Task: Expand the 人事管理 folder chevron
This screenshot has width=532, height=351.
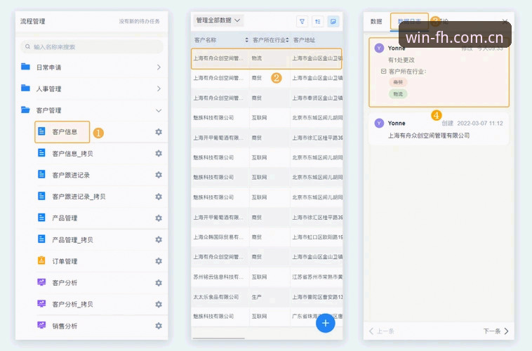Action: pos(159,88)
